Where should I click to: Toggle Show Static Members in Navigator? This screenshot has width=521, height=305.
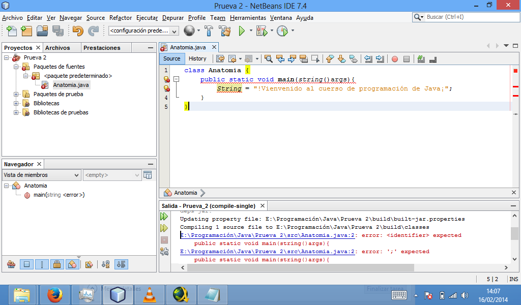pos(42,264)
